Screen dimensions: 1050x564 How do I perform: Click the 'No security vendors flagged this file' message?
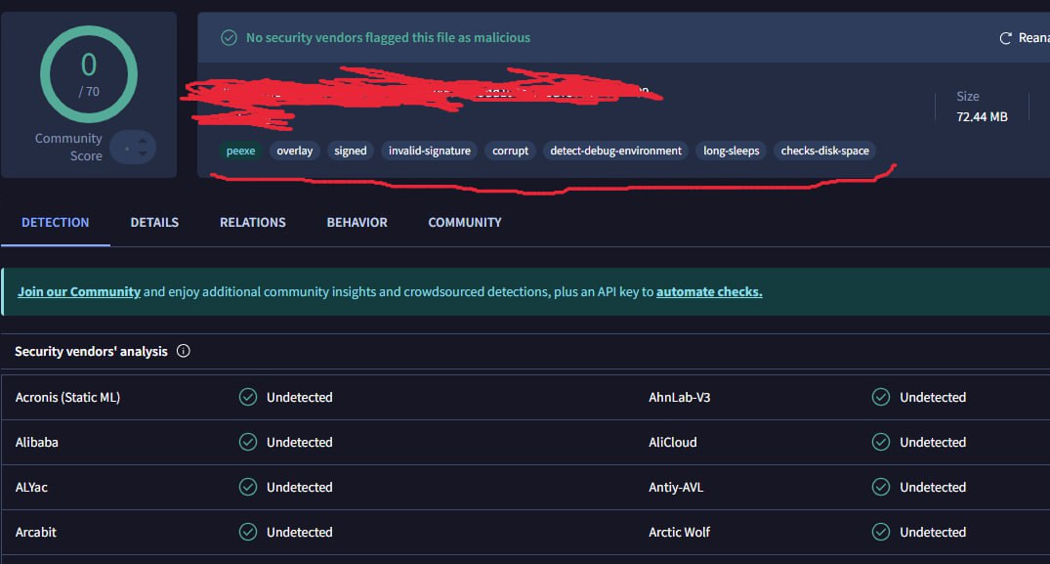click(x=388, y=38)
